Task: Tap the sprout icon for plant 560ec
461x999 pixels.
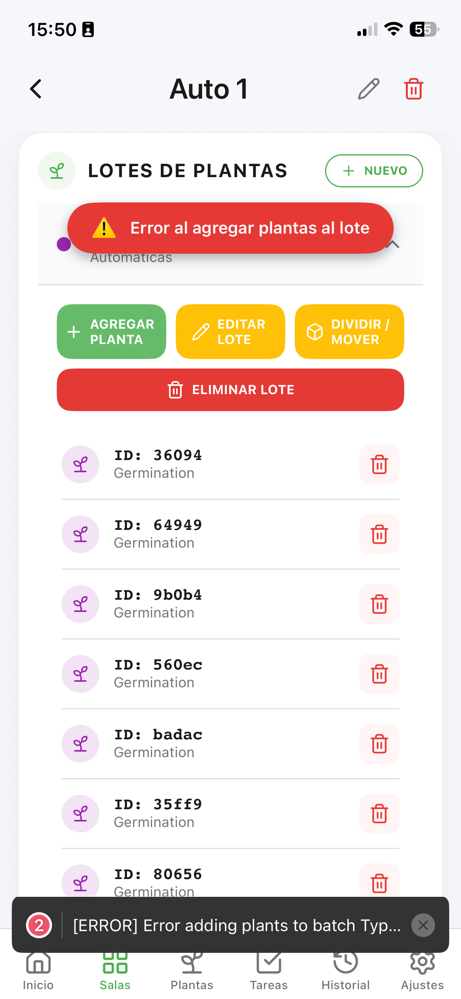Action: pyautogui.click(x=80, y=674)
